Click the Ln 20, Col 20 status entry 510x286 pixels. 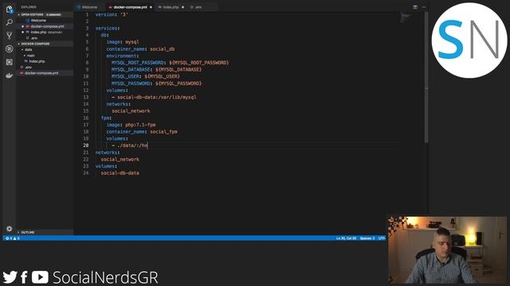[346, 238]
